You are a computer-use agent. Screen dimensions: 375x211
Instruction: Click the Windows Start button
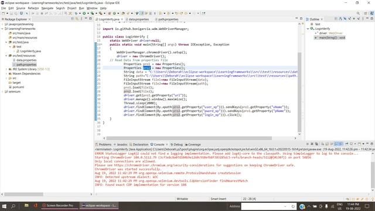pyautogui.click(x=4, y=206)
